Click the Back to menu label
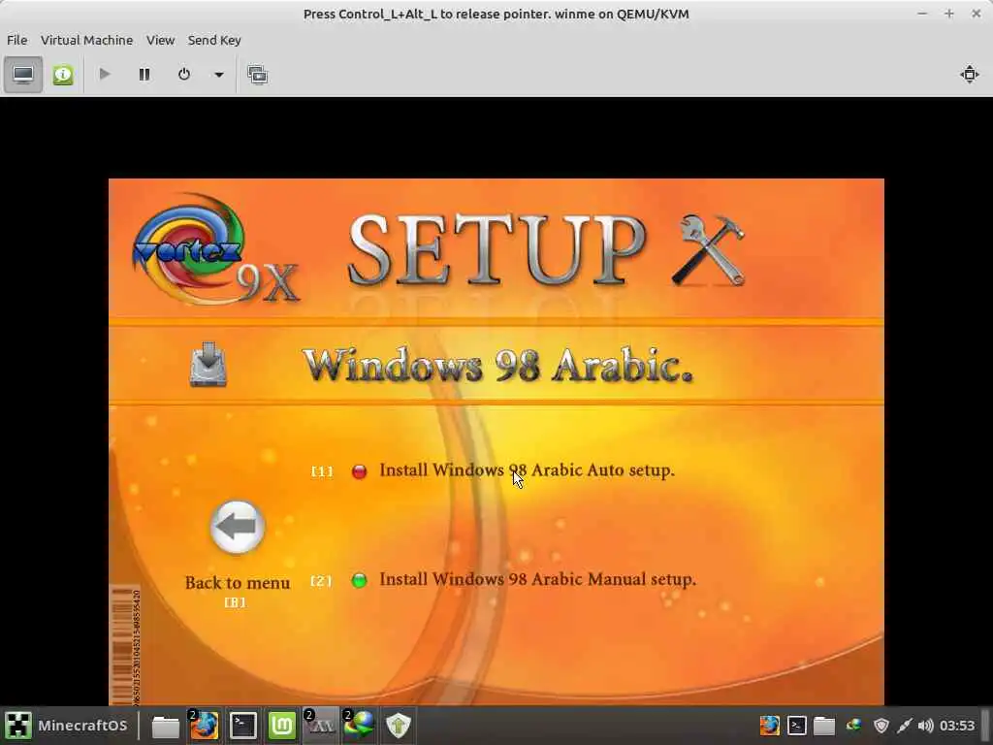 pos(238,583)
